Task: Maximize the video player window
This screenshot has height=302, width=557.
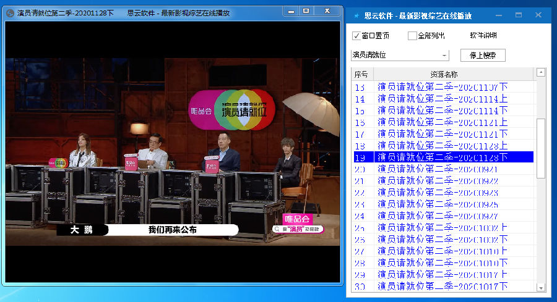Action: point(306,11)
